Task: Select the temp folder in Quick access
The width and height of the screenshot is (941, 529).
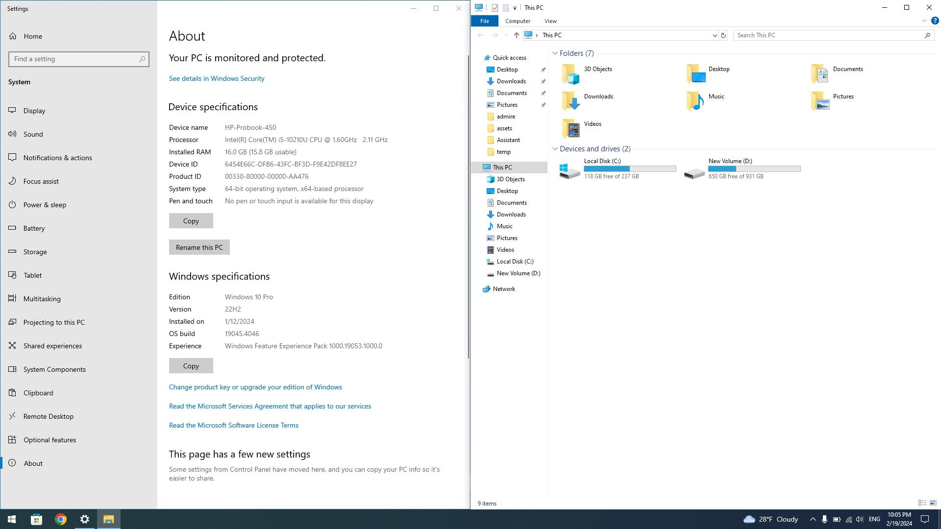Action: (503, 152)
